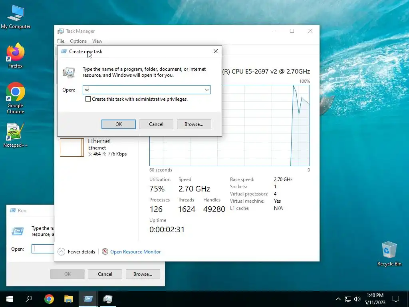Click the Resource Monitor icon
The image size is (409, 307).
point(105,252)
